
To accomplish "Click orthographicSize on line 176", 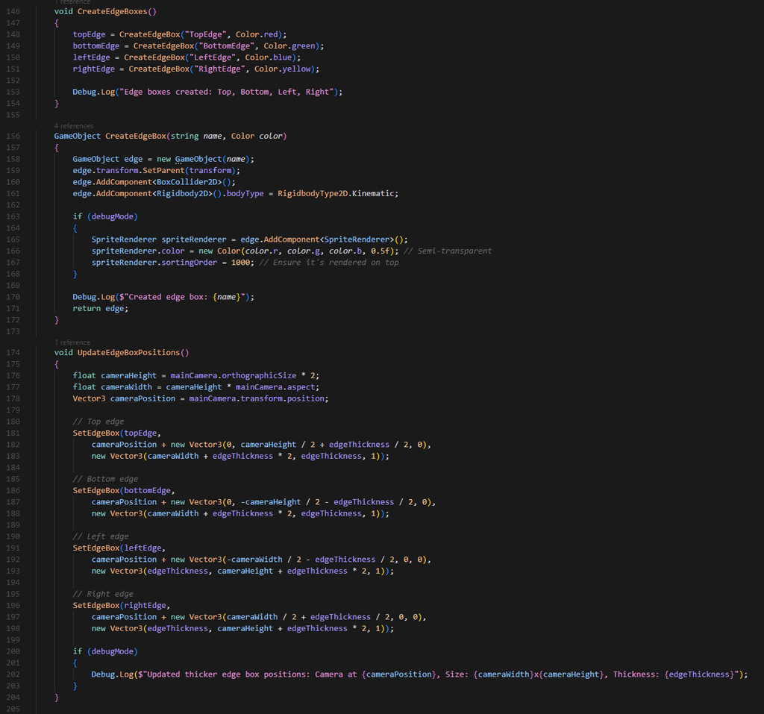I will (259, 375).
